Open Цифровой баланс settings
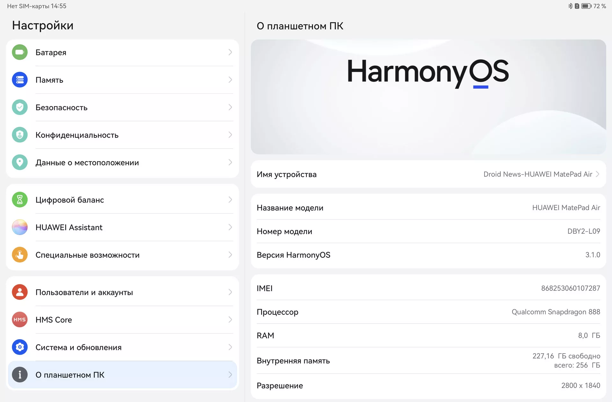 tap(122, 200)
